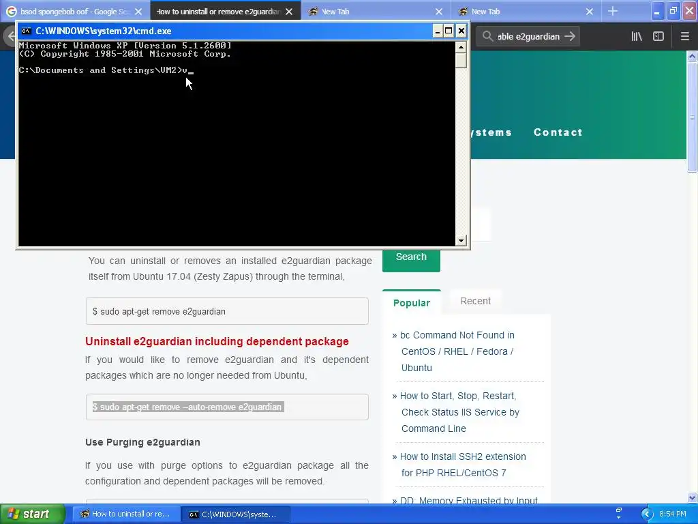Click the cmd window scrollbar thumb
Image resolution: width=698 pixels, height=524 pixels.
(x=461, y=60)
